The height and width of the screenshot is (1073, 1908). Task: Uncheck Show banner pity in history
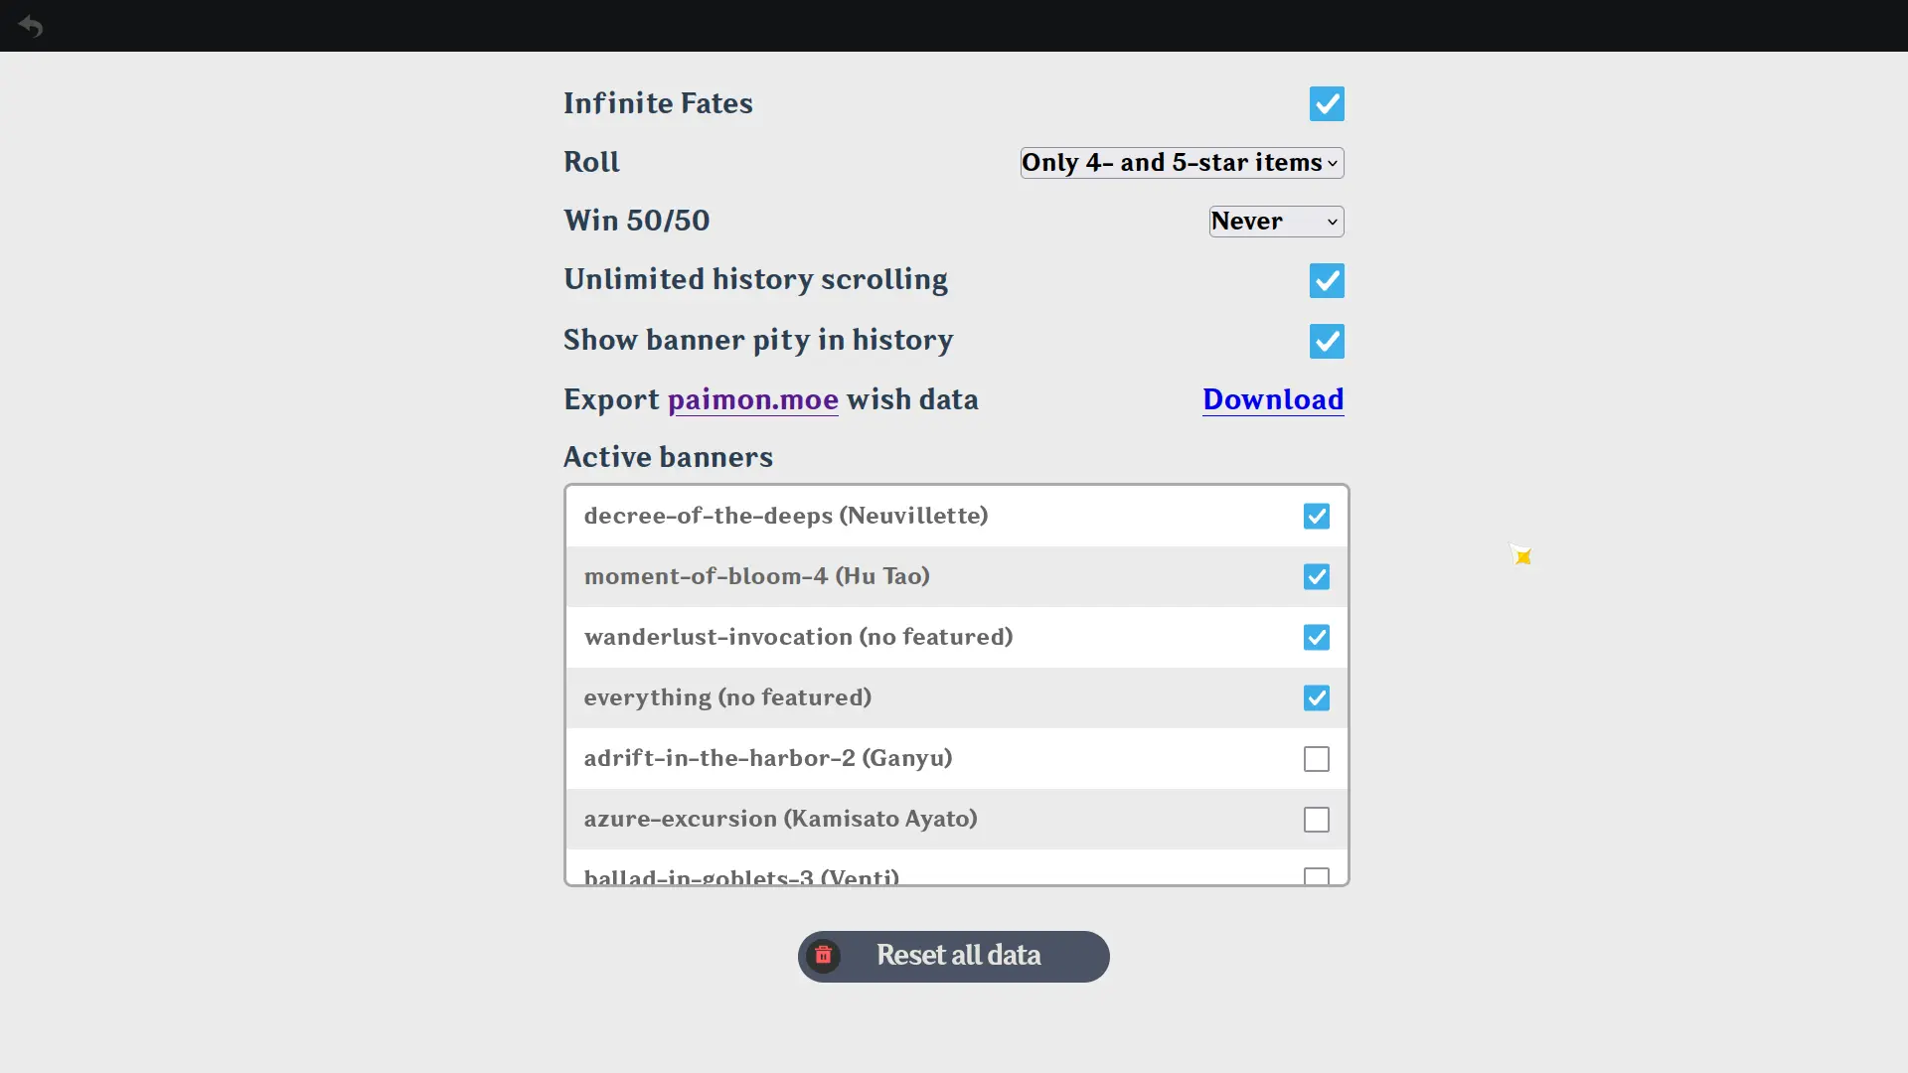pos(1326,341)
